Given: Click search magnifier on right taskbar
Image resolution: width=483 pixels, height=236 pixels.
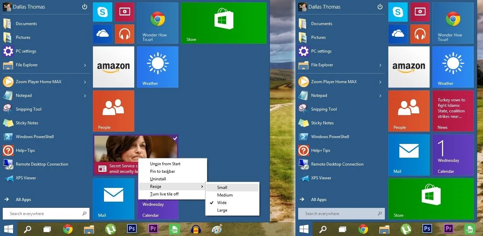Looking at the screenshot, I should pos(323,229).
